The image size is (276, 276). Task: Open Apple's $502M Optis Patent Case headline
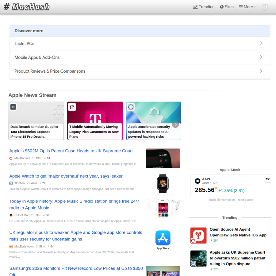[71, 151]
